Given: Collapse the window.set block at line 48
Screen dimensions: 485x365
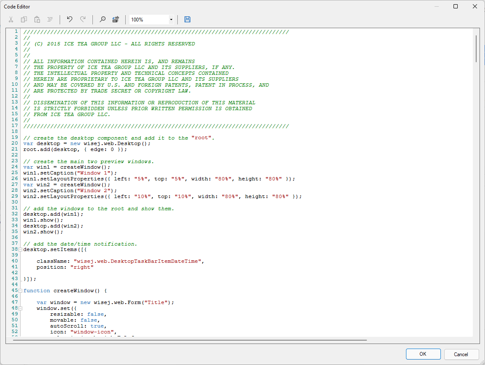Looking at the screenshot, I should pyautogui.click(x=21, y=308).
